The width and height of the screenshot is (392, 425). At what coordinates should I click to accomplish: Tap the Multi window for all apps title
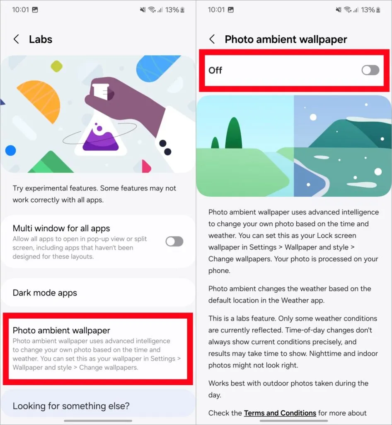(61, 228)
